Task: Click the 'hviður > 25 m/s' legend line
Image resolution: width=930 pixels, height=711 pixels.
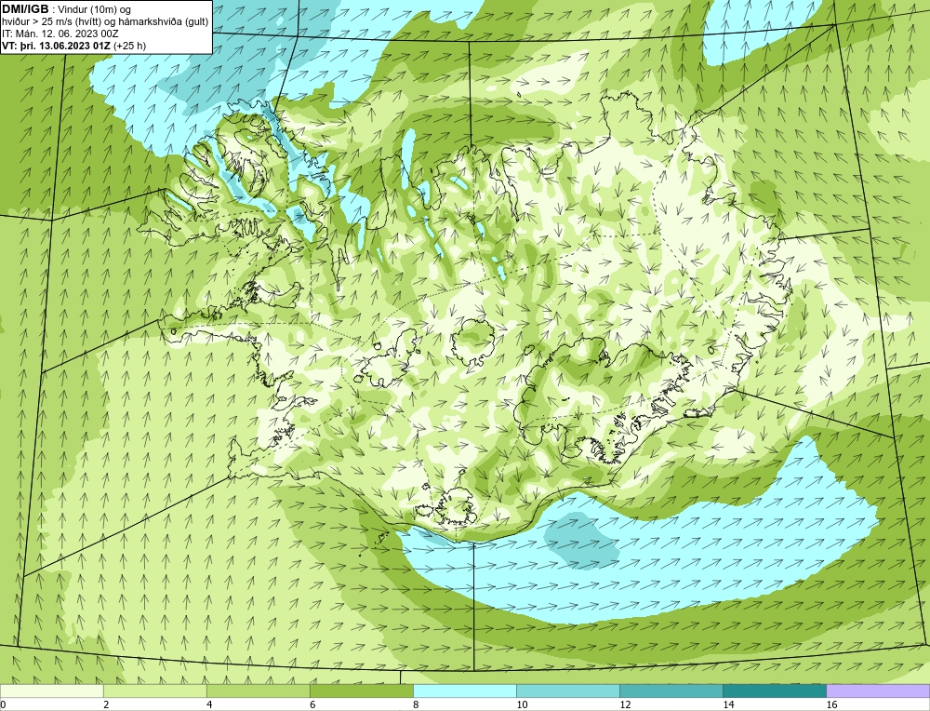Action: tap(105, 21)
